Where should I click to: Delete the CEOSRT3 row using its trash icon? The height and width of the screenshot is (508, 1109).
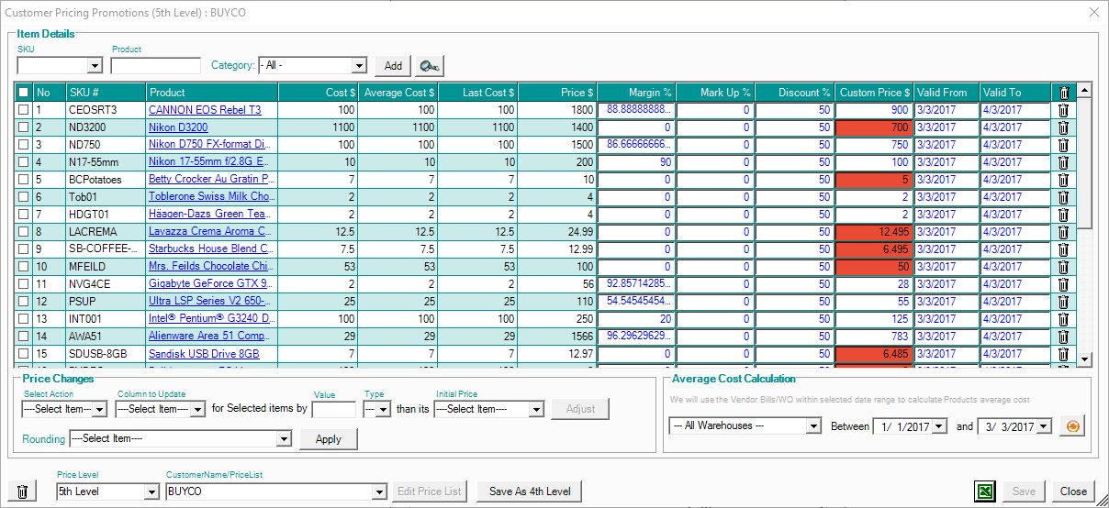click(1063, 110)
